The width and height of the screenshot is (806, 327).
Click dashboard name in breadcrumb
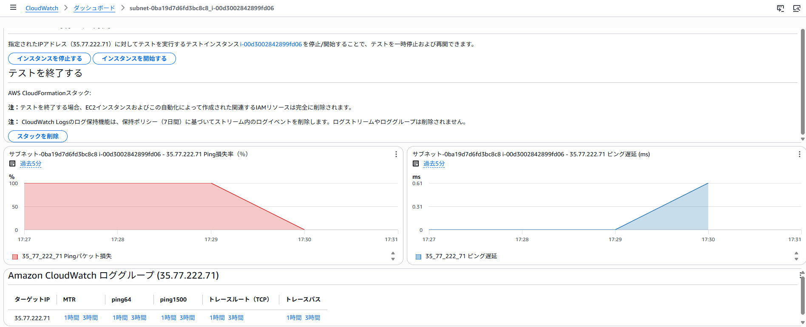[x=201, y=8]
